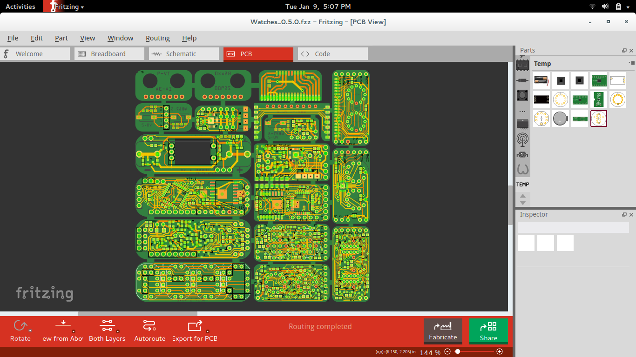Image resolution: width=636 pixels, height=357 pixels.
Task: Zoom out with the minus magnifier
Action: click(x=447, y=351)
